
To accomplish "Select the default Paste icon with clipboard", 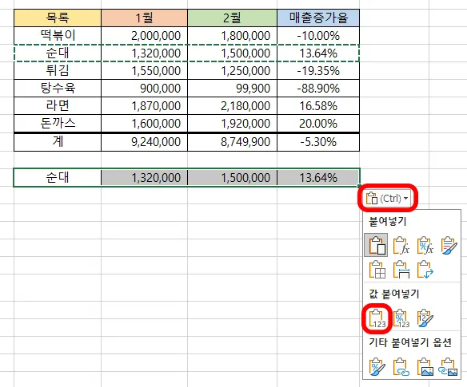I will click(x=376, y=245).
